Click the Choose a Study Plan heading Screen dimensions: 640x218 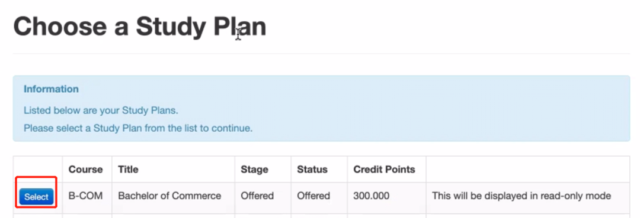click(x=140, y=27)
